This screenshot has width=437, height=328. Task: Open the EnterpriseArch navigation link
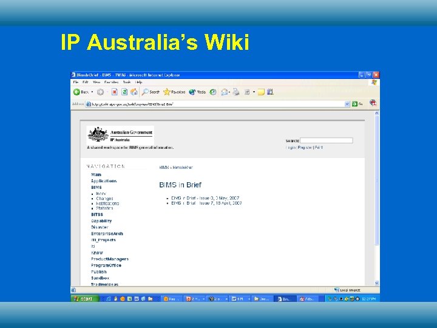[107, 234]
